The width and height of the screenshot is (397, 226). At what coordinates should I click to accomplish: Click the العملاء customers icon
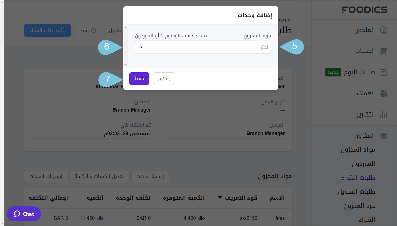384,93
